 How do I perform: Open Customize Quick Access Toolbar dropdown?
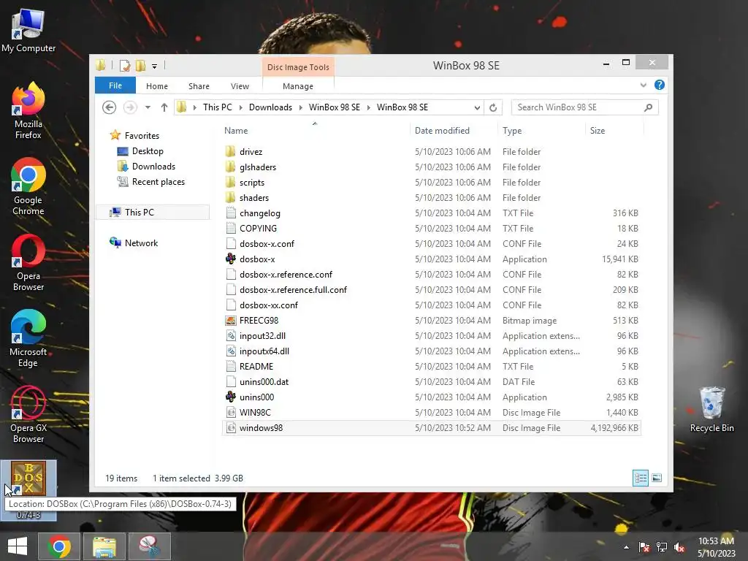coord(155,66)
